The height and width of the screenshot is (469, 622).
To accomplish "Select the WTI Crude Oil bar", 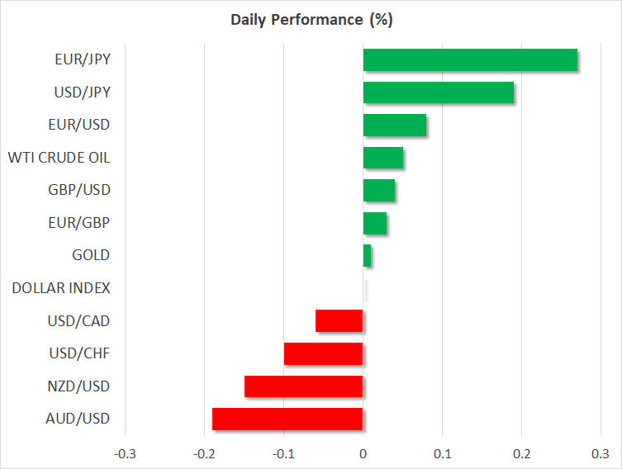I will (383, 157).
